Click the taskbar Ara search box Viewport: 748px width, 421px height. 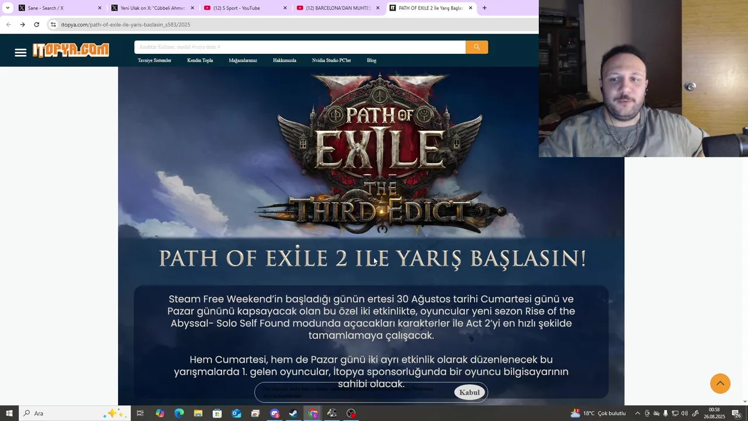[x=74, y=413]
